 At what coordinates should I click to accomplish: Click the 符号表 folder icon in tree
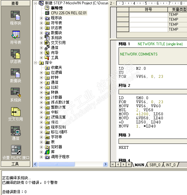(x=47, y=23)
